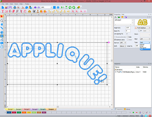Switch to the Library tab
This screenshot has width=152, height=117.
pyautogui.click(x=127, y=109)
